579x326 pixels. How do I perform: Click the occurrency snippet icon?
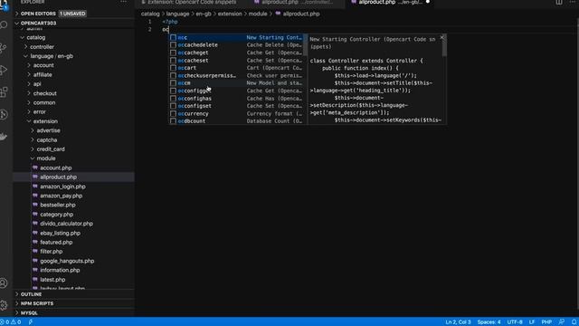click(173, 113)
